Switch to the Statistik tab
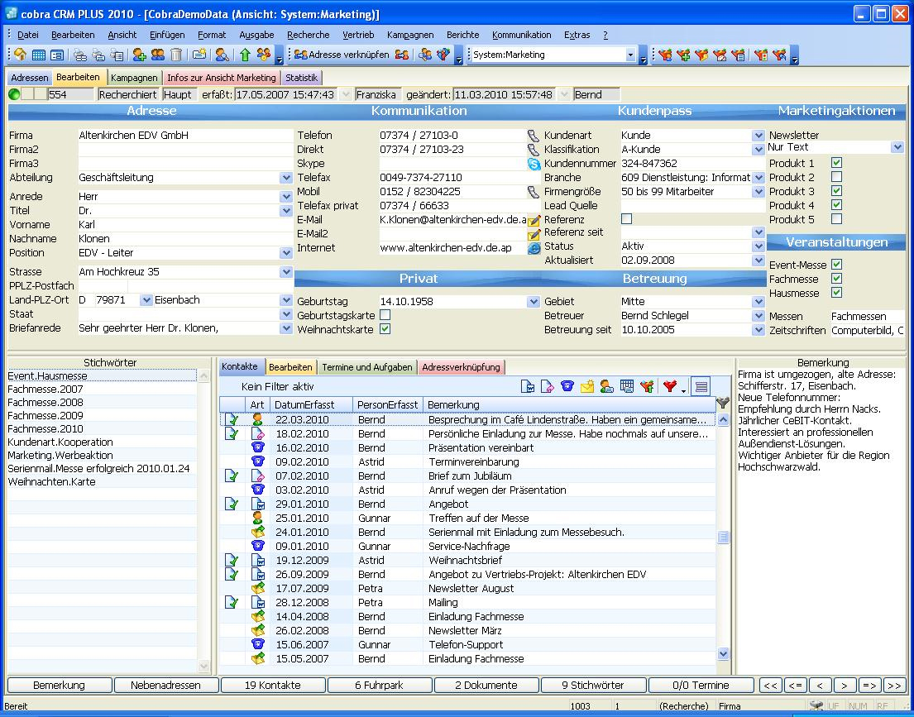Viewport: 914px width, 717px height. [x=301, y=78]
